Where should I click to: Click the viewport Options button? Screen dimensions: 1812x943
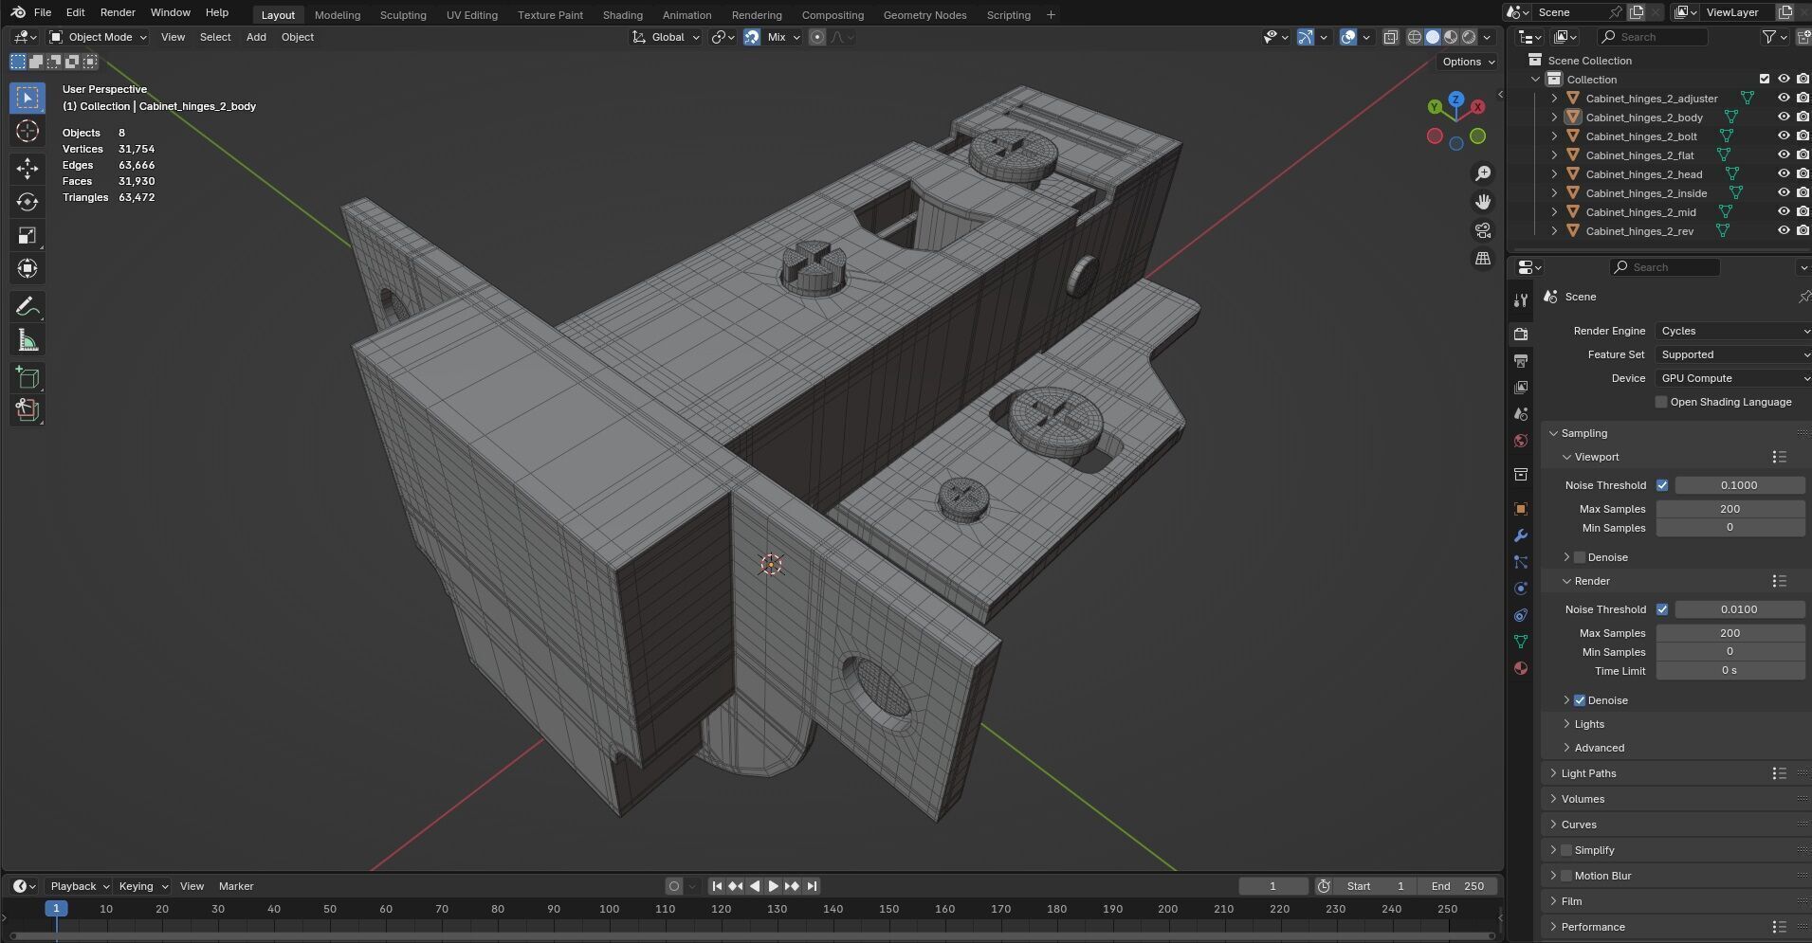[x=1467, y=62]
